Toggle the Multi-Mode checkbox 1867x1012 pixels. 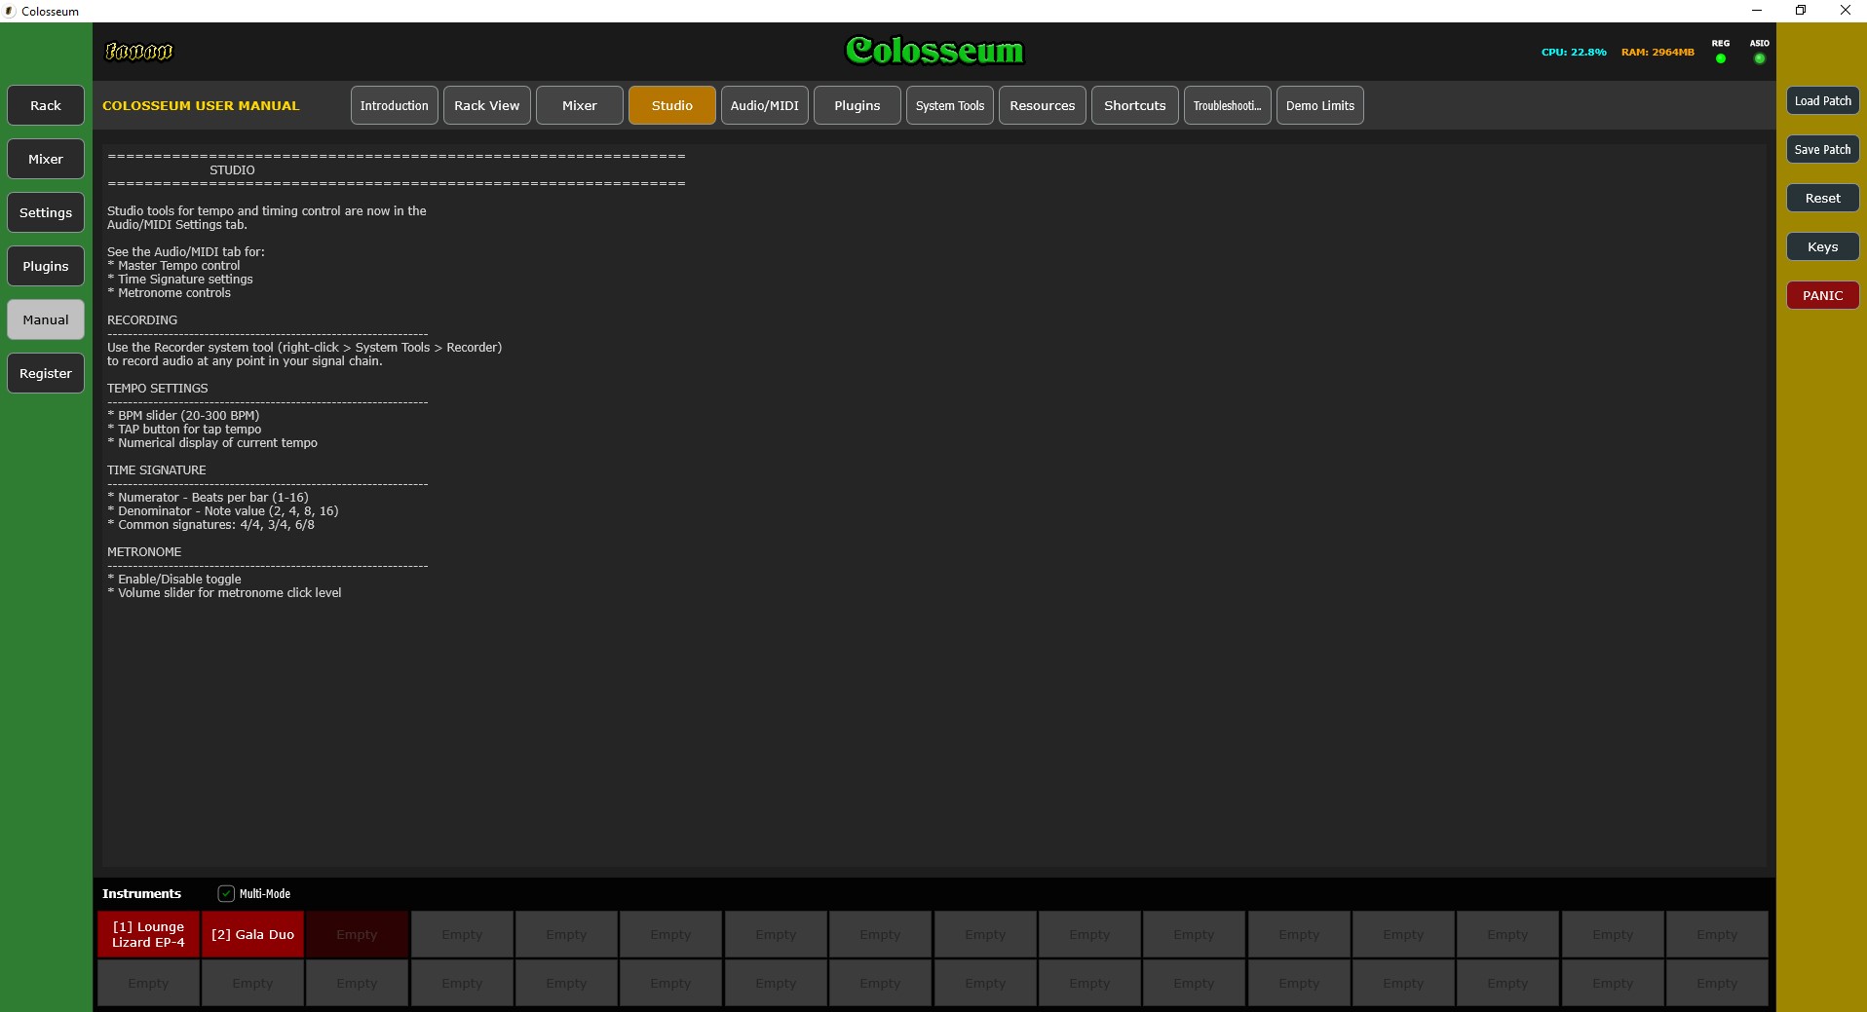click(226, 893)
